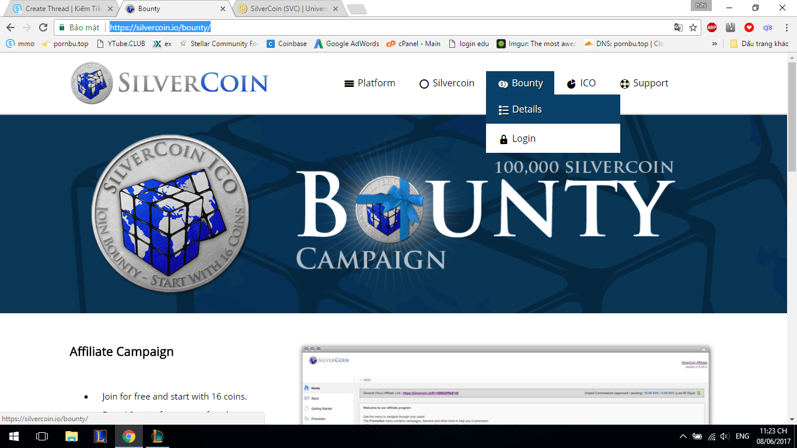The height and width of the screenshot is (448, 797).
Task: Open the blue L app on the taskbar
Action: 100,436
